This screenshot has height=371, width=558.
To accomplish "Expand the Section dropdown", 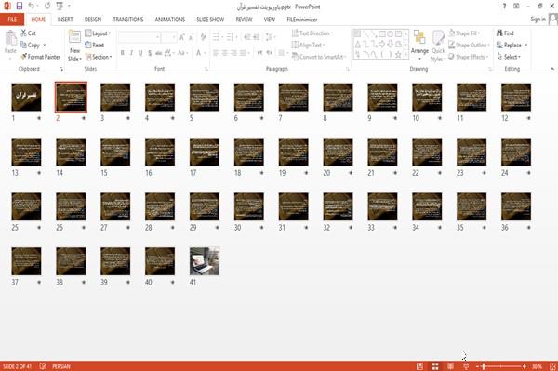I will [99, 57].
